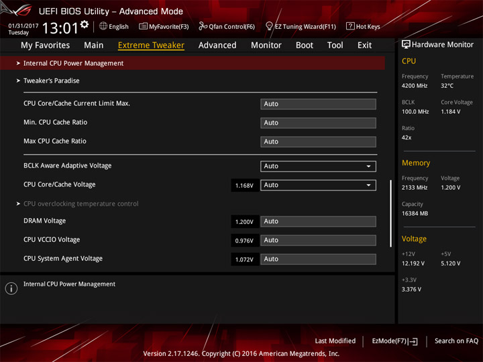Click the 100.0 MHz BCLK value
The image size is (483, 362).
coord(415,112)
